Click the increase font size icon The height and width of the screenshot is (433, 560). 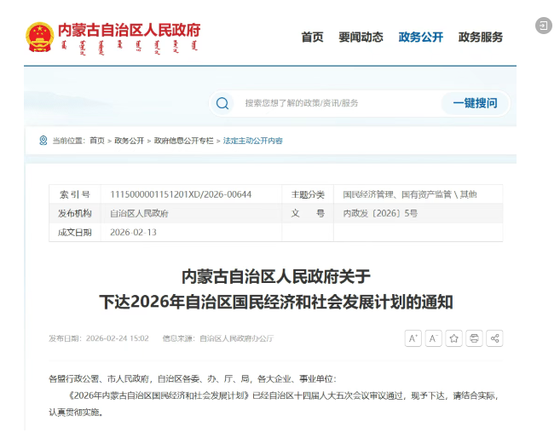413,338
